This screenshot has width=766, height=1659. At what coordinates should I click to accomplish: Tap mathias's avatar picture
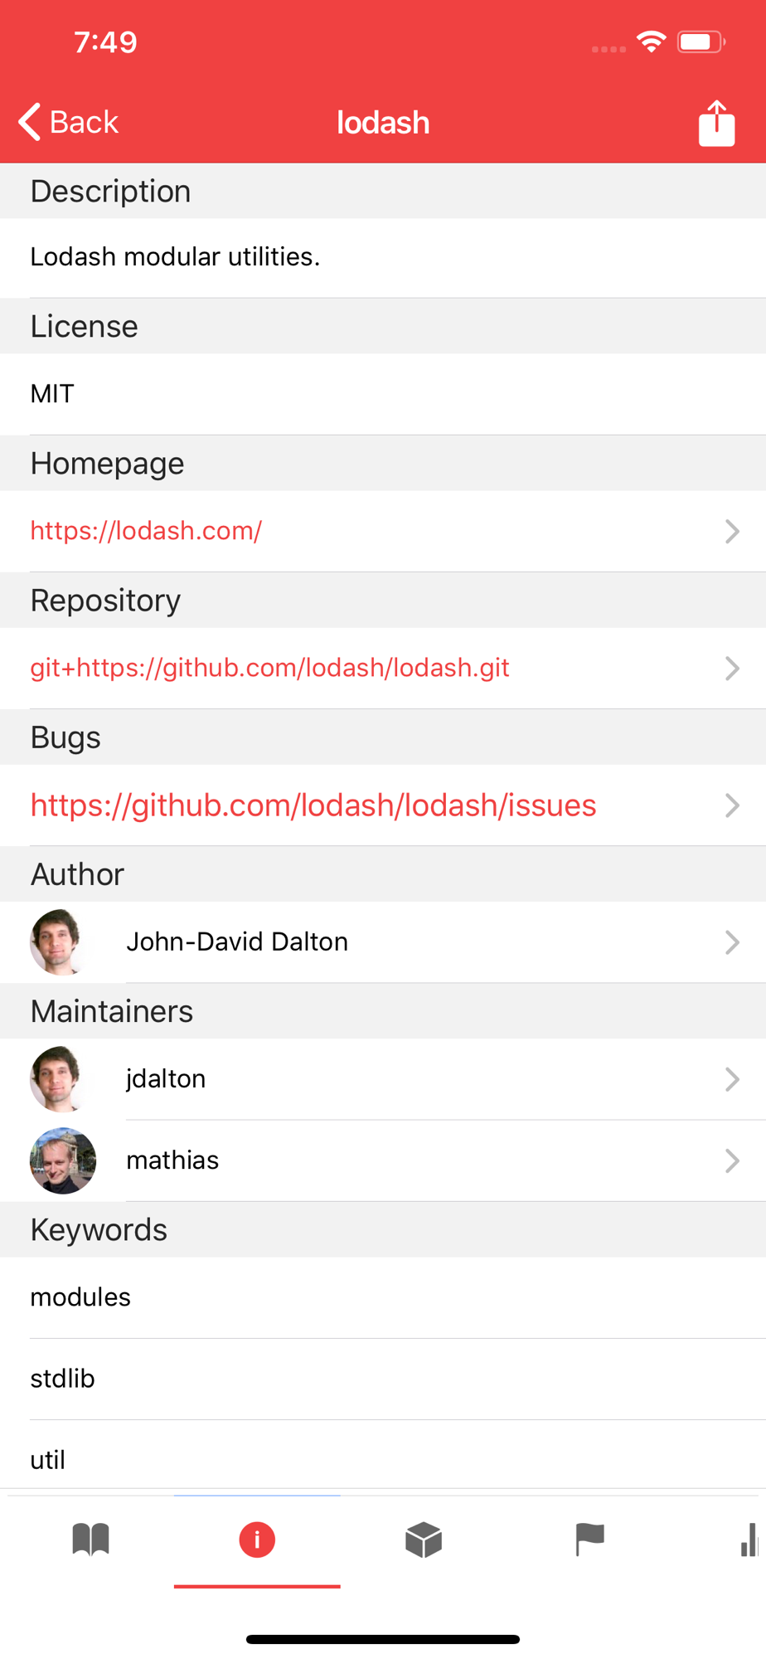click(x=63, y=1160)
